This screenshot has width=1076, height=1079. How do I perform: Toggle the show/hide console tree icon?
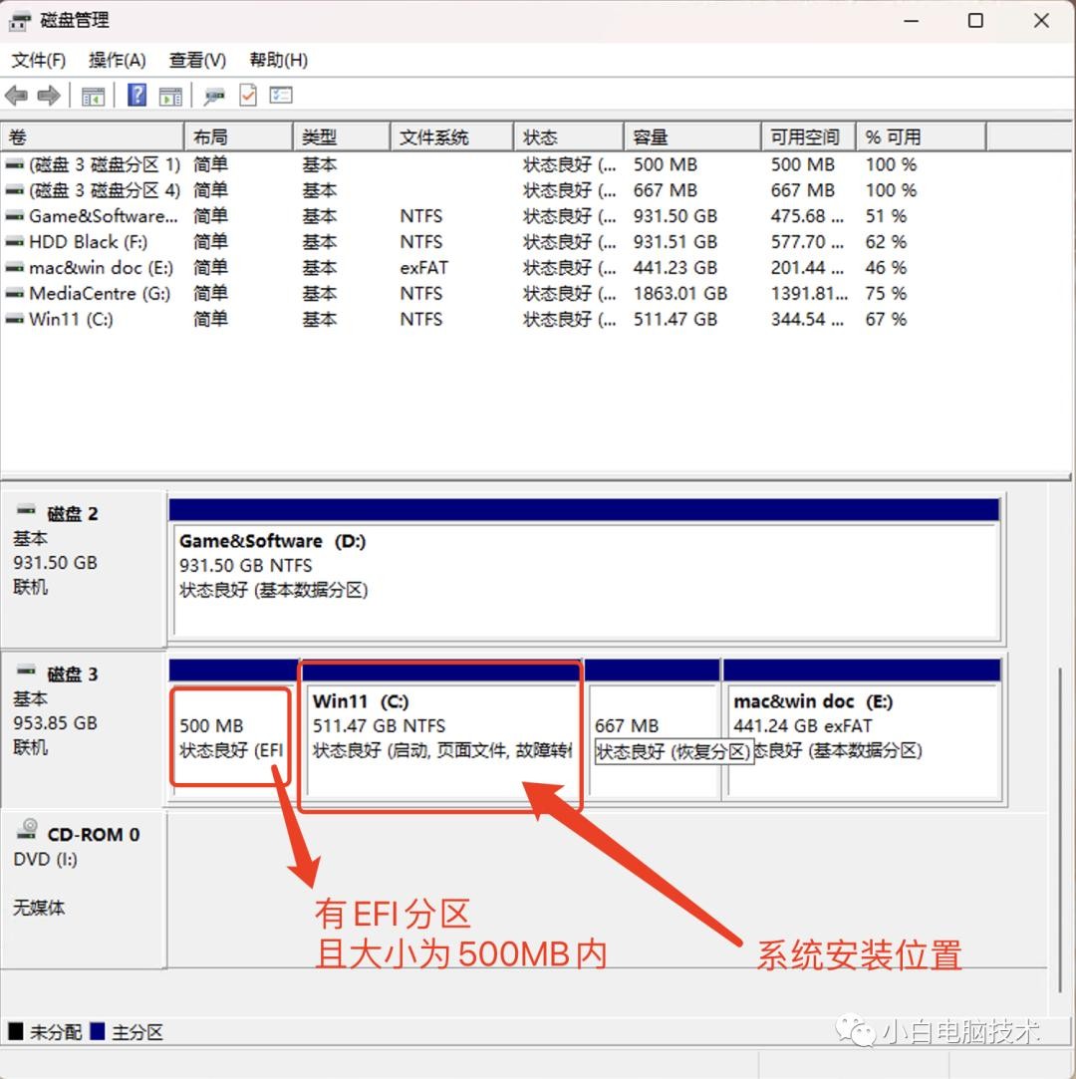tap(93, 96)
